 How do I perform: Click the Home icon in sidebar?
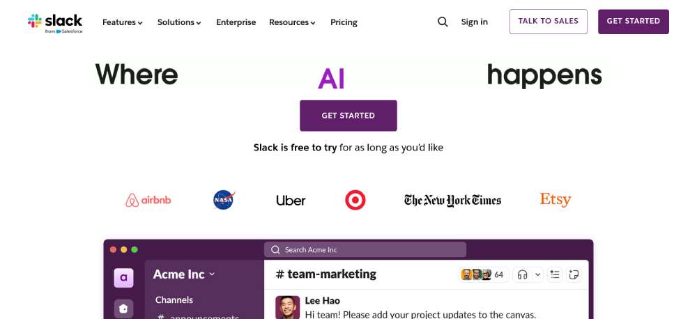[123, 308]
